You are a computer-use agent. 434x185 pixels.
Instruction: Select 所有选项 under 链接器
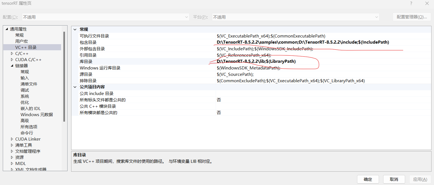tap(29, 127)
